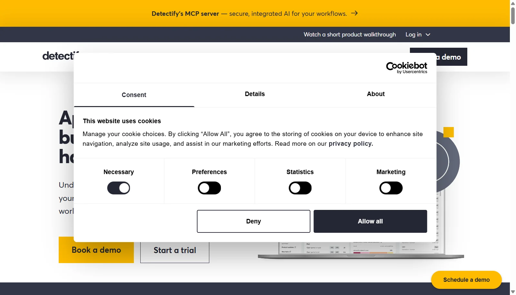Open the Details tab
516x295 pixels.
pyautogui.click(x=255, y=94)
